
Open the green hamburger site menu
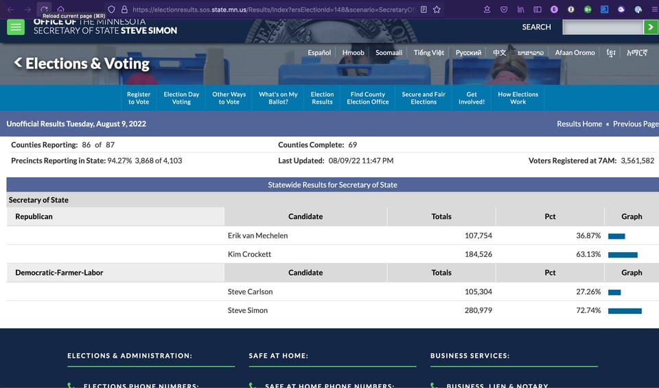point(16,27)
